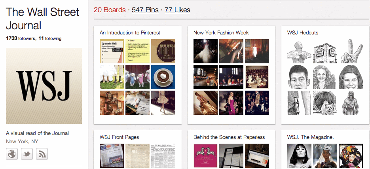The height and width of the screenshot is (169, 370).
Task: Click the New York, NY location text
Action: click(x=22, y=141)
